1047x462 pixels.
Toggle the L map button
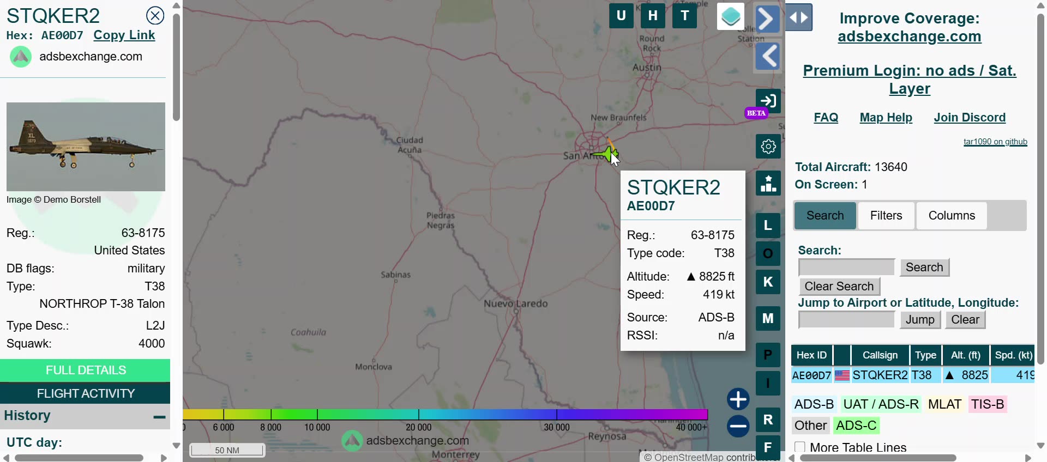click(x=768, y=225)
